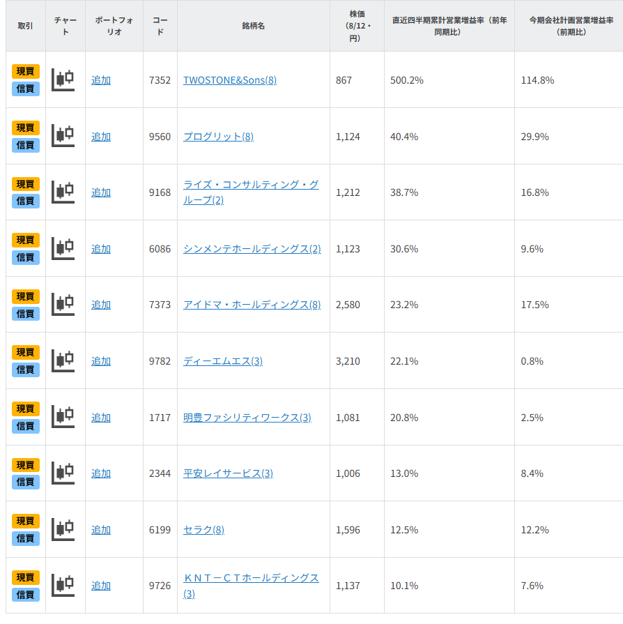Open chart icon for TWOSTONE&Sons row
Viewport: 623px width, 624px height.
[63, 80]
